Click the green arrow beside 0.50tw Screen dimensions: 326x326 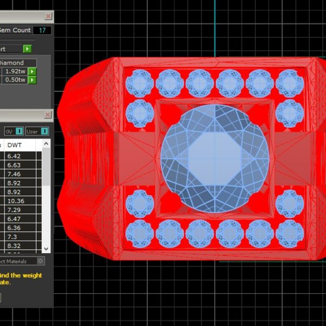[32, 80]
